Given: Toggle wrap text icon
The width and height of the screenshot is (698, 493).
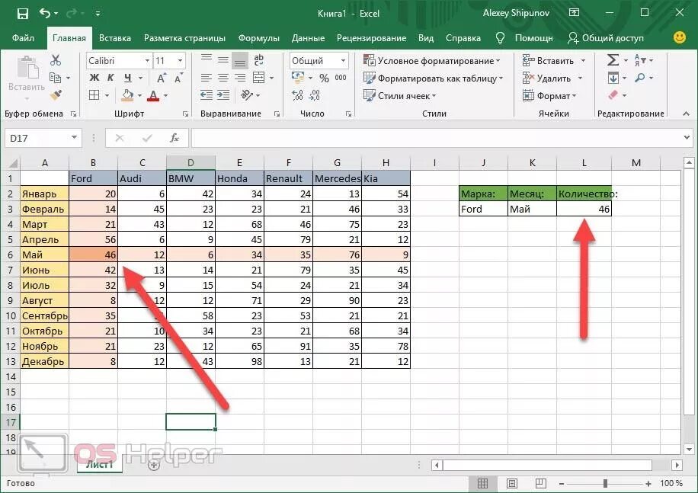Looking at the screenshot, I should tap(258, 59).
